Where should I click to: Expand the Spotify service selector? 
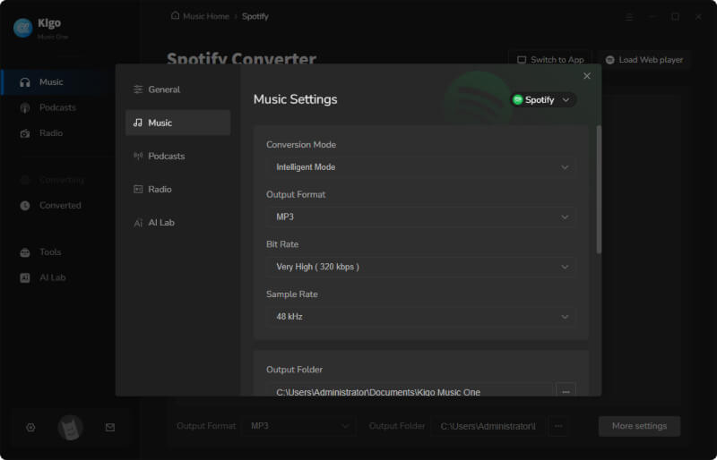(x=542, y=99)
